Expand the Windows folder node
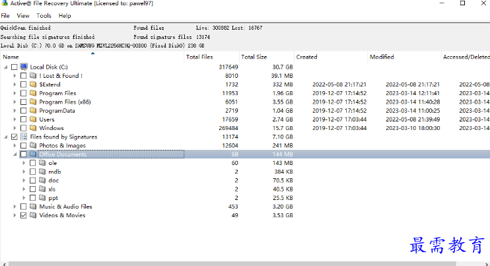This screenshot has height=266, width=490. click(x=15, y=128)
